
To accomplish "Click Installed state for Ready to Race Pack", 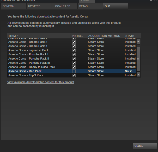I will coord(130,67).
